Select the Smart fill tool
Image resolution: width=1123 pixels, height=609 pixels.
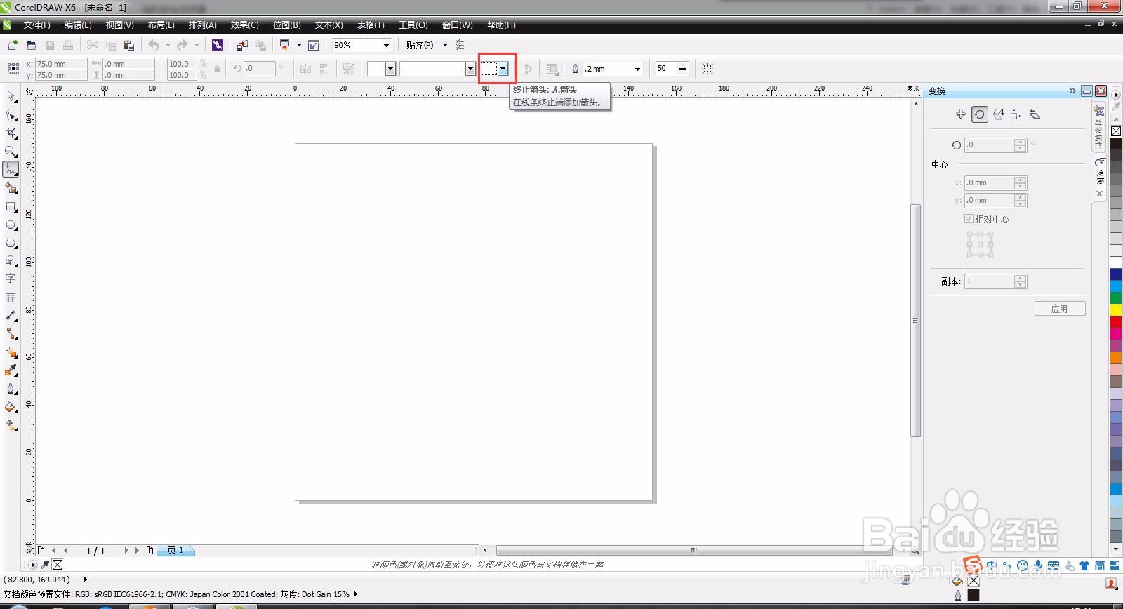coord(11,188)
